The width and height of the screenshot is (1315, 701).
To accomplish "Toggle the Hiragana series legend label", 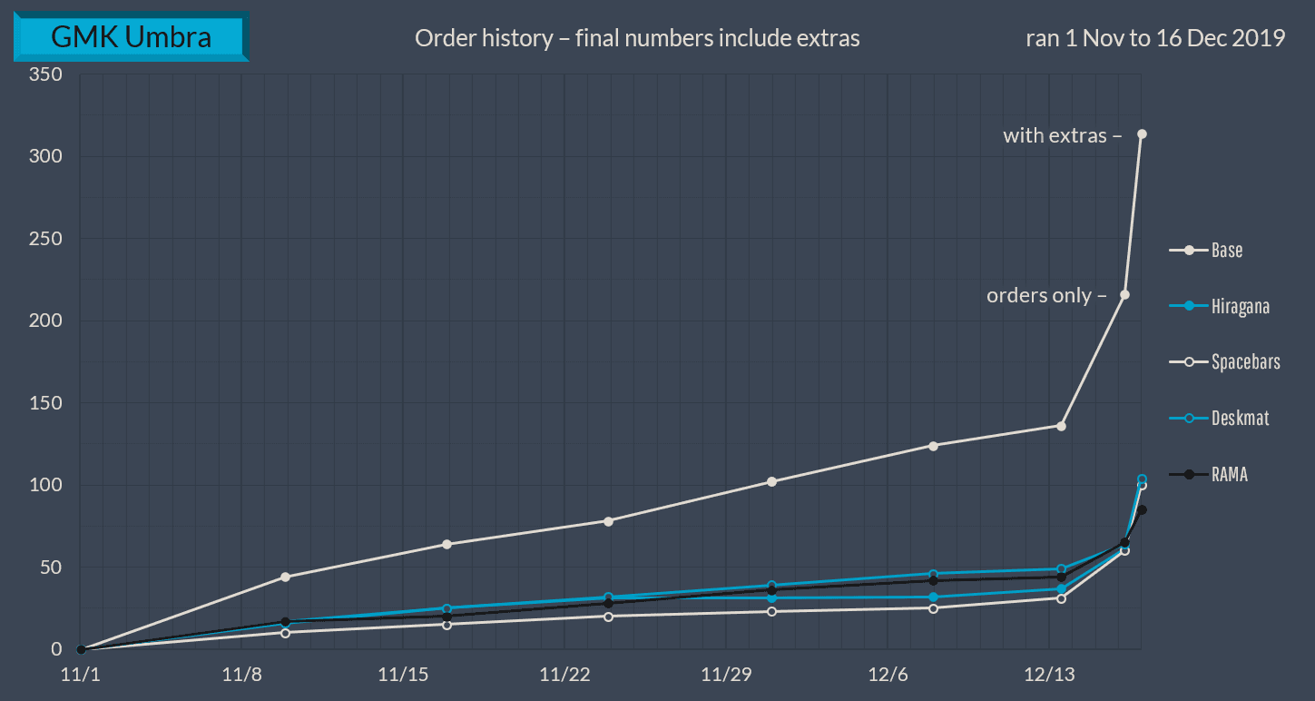I will pyautogui.click(x=1240, y=306).
